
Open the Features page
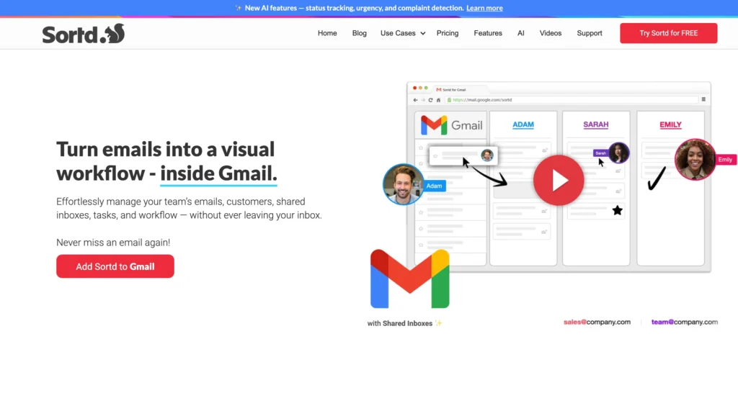(488, 33)
